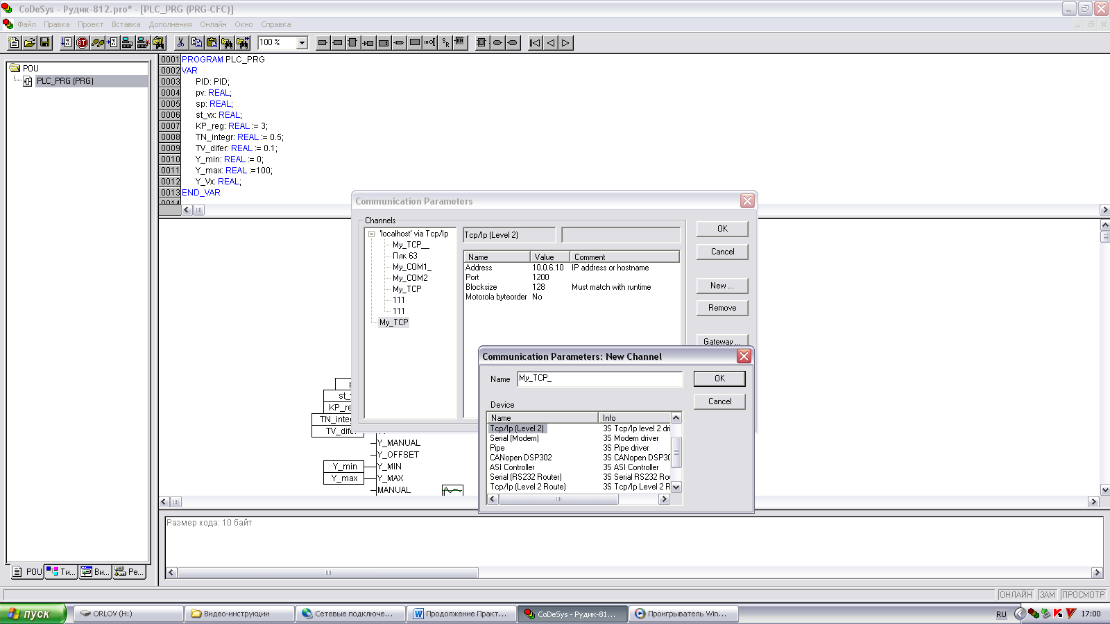
Task: Open the Файл menu
Action: (x=27, y=24)
